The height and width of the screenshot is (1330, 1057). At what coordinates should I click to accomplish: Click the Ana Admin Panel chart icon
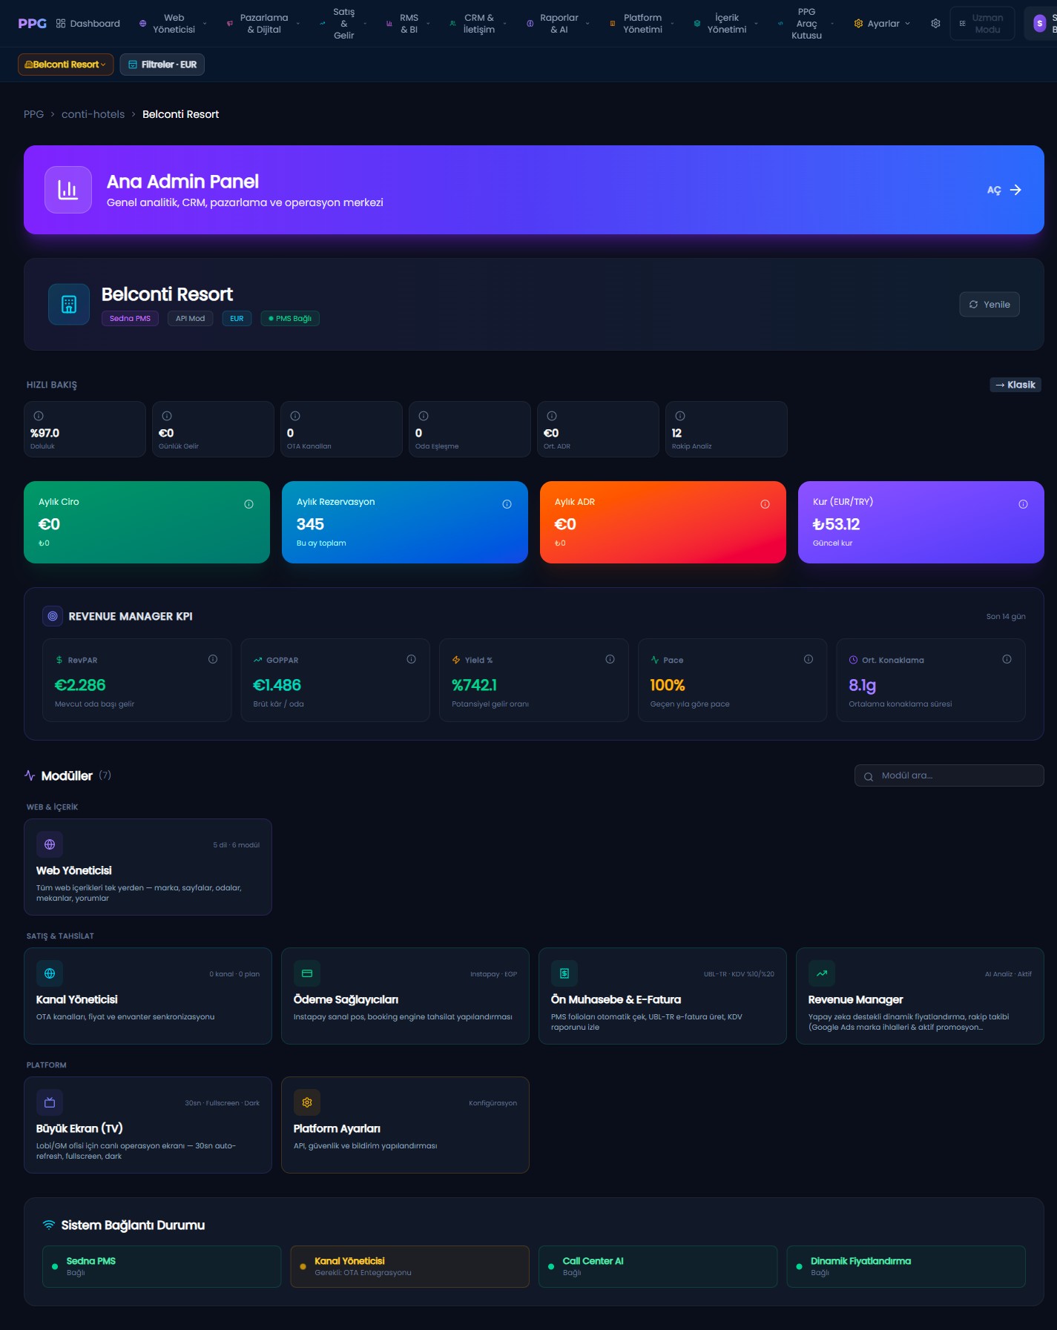click(68, 190)
